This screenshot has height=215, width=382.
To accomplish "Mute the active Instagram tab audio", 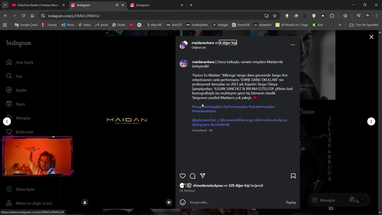I will coord(117,5).
